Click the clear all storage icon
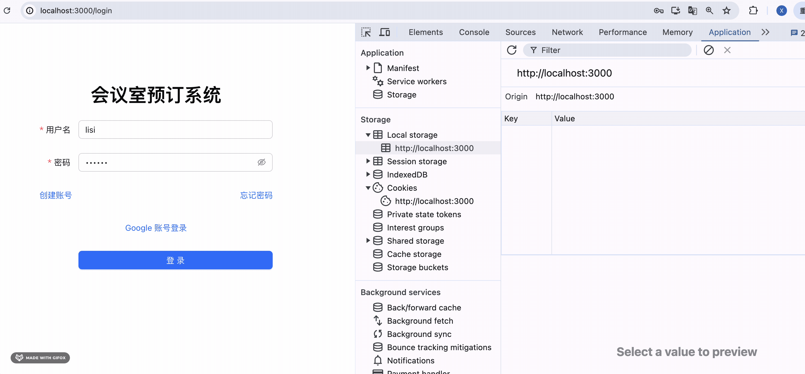 pos(709,50)
